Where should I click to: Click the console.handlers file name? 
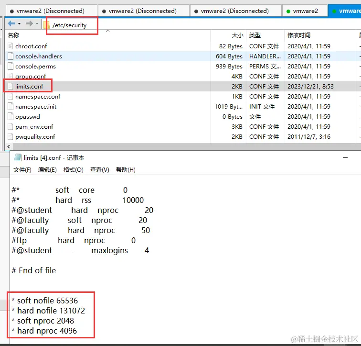click(x=39, y=56)
